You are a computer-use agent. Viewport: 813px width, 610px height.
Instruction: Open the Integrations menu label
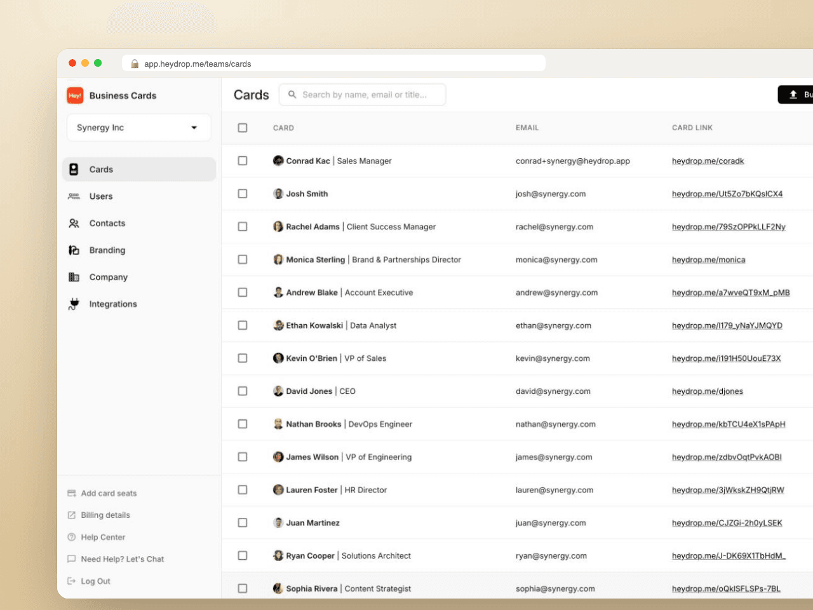point(113,304)
